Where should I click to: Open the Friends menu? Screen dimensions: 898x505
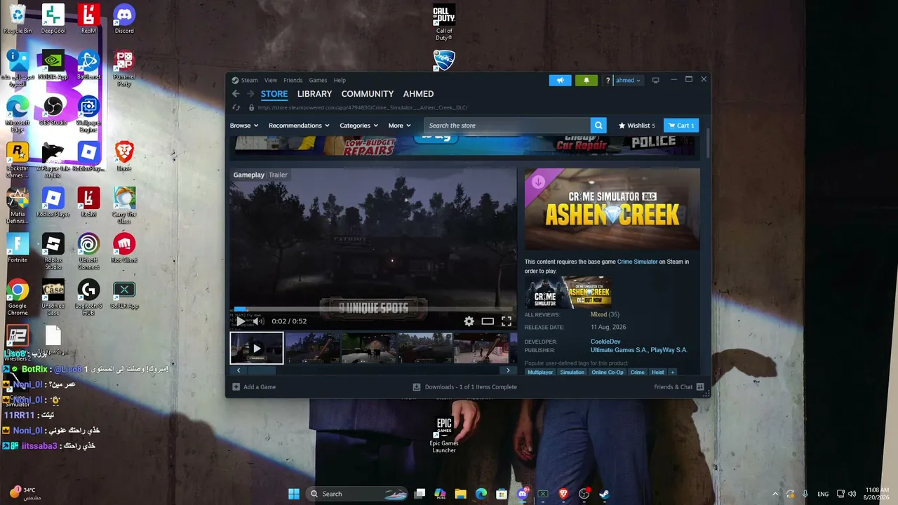[x=293, y=81]
